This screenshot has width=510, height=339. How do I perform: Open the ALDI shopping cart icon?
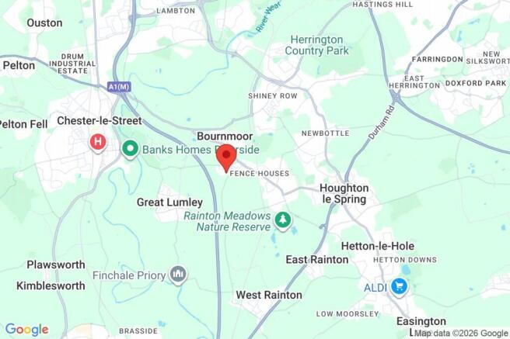[x=399, y=288]
